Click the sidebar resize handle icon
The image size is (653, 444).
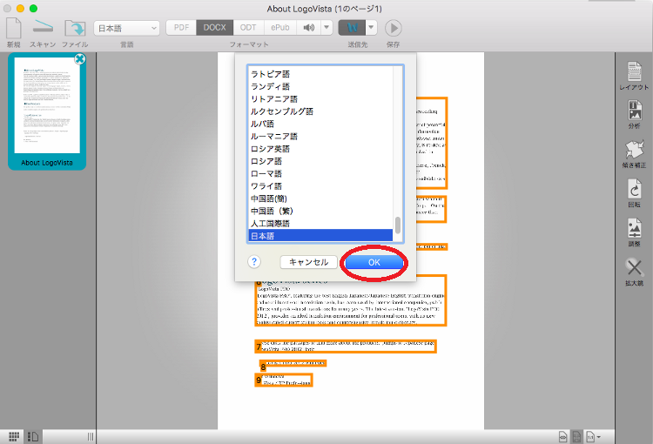(x=91, y=436)
